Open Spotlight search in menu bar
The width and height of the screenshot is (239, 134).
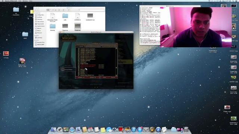coord(233,1)
